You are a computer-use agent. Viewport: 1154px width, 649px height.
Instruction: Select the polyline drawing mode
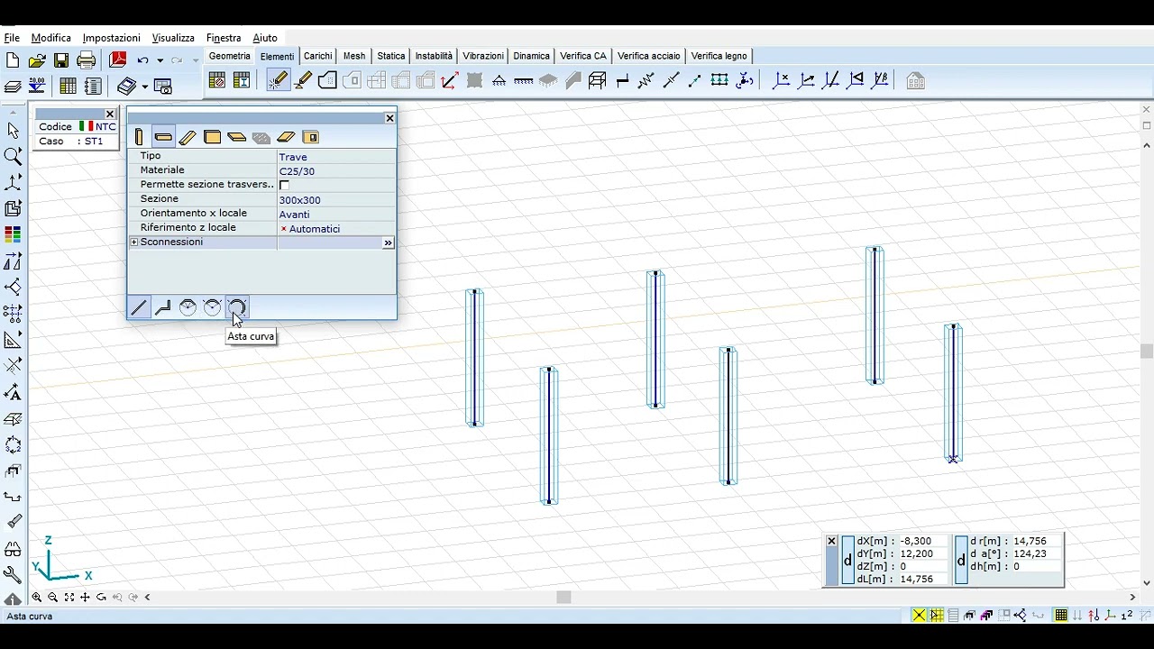[163, 307]
